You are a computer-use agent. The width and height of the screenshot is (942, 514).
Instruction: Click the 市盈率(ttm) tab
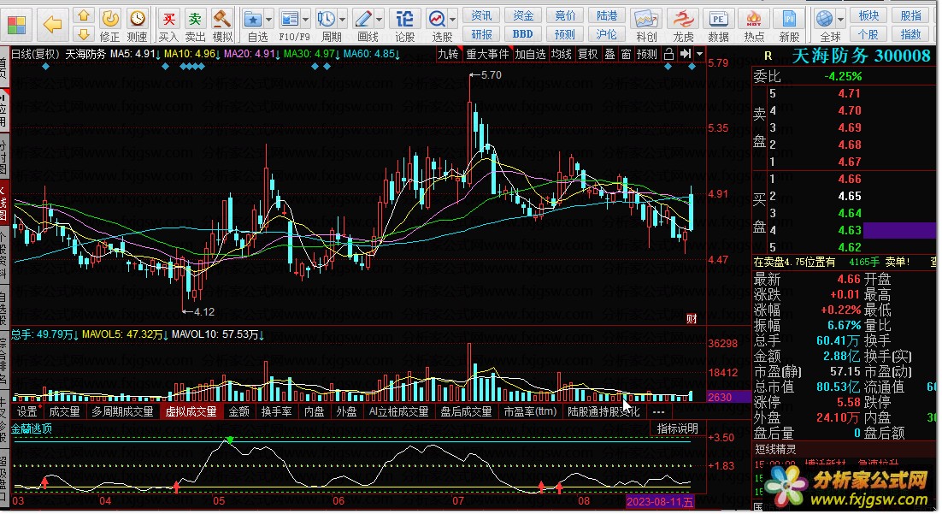[530, 412]
